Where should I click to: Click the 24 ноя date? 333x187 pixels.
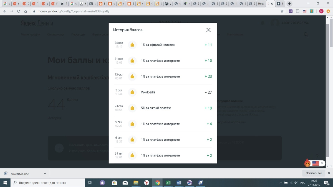(x=119, y=43)
